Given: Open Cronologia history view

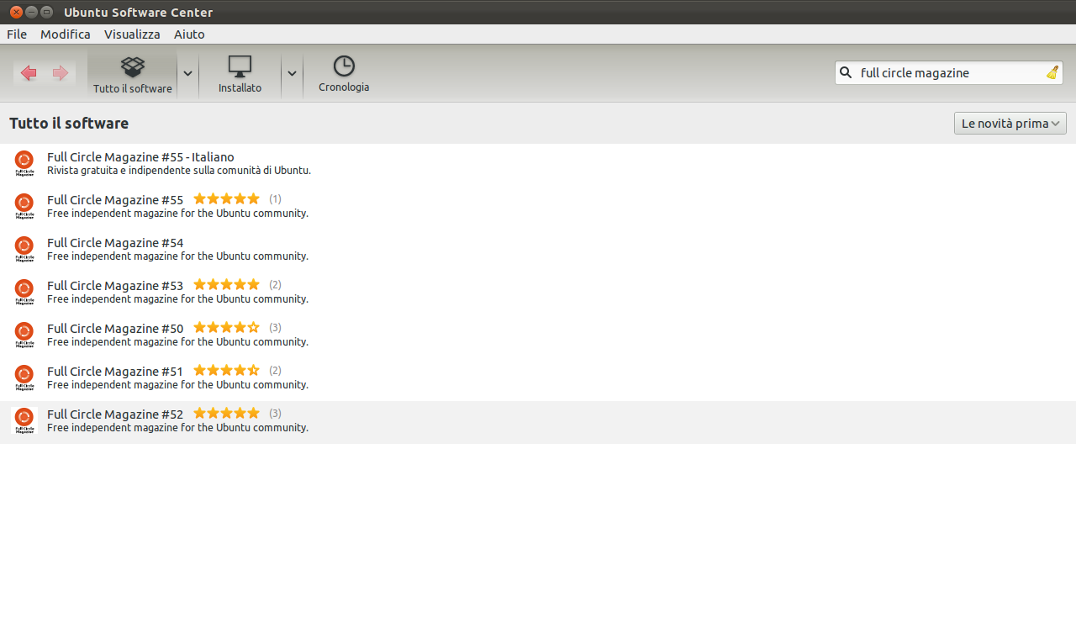Looking at the screenshot, I should click(344, 75).
